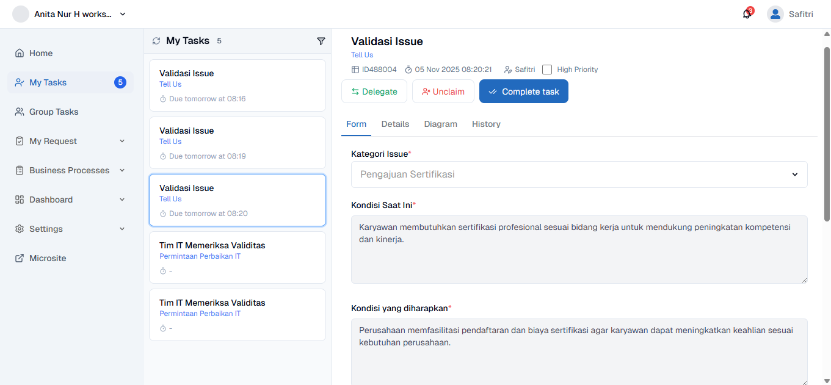Click the refresh icon beside My Tasks
This screenshot has width=831, height=385.
pyautogui.click(x=156, y=41)
